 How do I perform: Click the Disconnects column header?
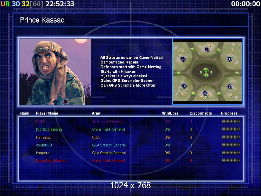click(x=201, y=113)
